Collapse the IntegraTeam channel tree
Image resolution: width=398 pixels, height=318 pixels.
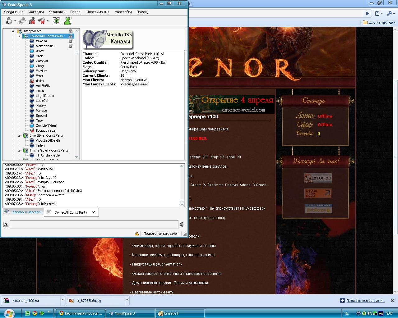point(13,31)
